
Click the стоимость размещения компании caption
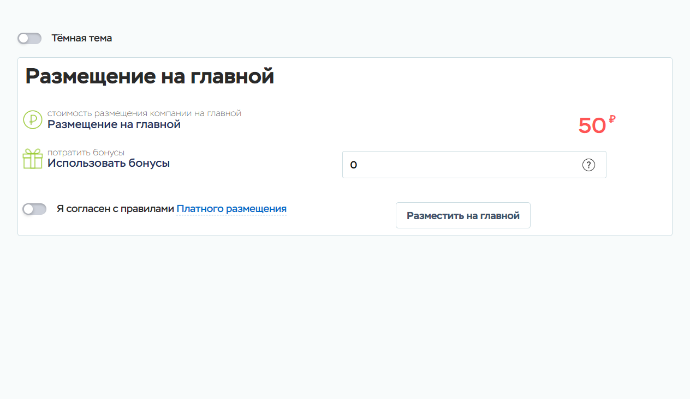click(144, 113)
